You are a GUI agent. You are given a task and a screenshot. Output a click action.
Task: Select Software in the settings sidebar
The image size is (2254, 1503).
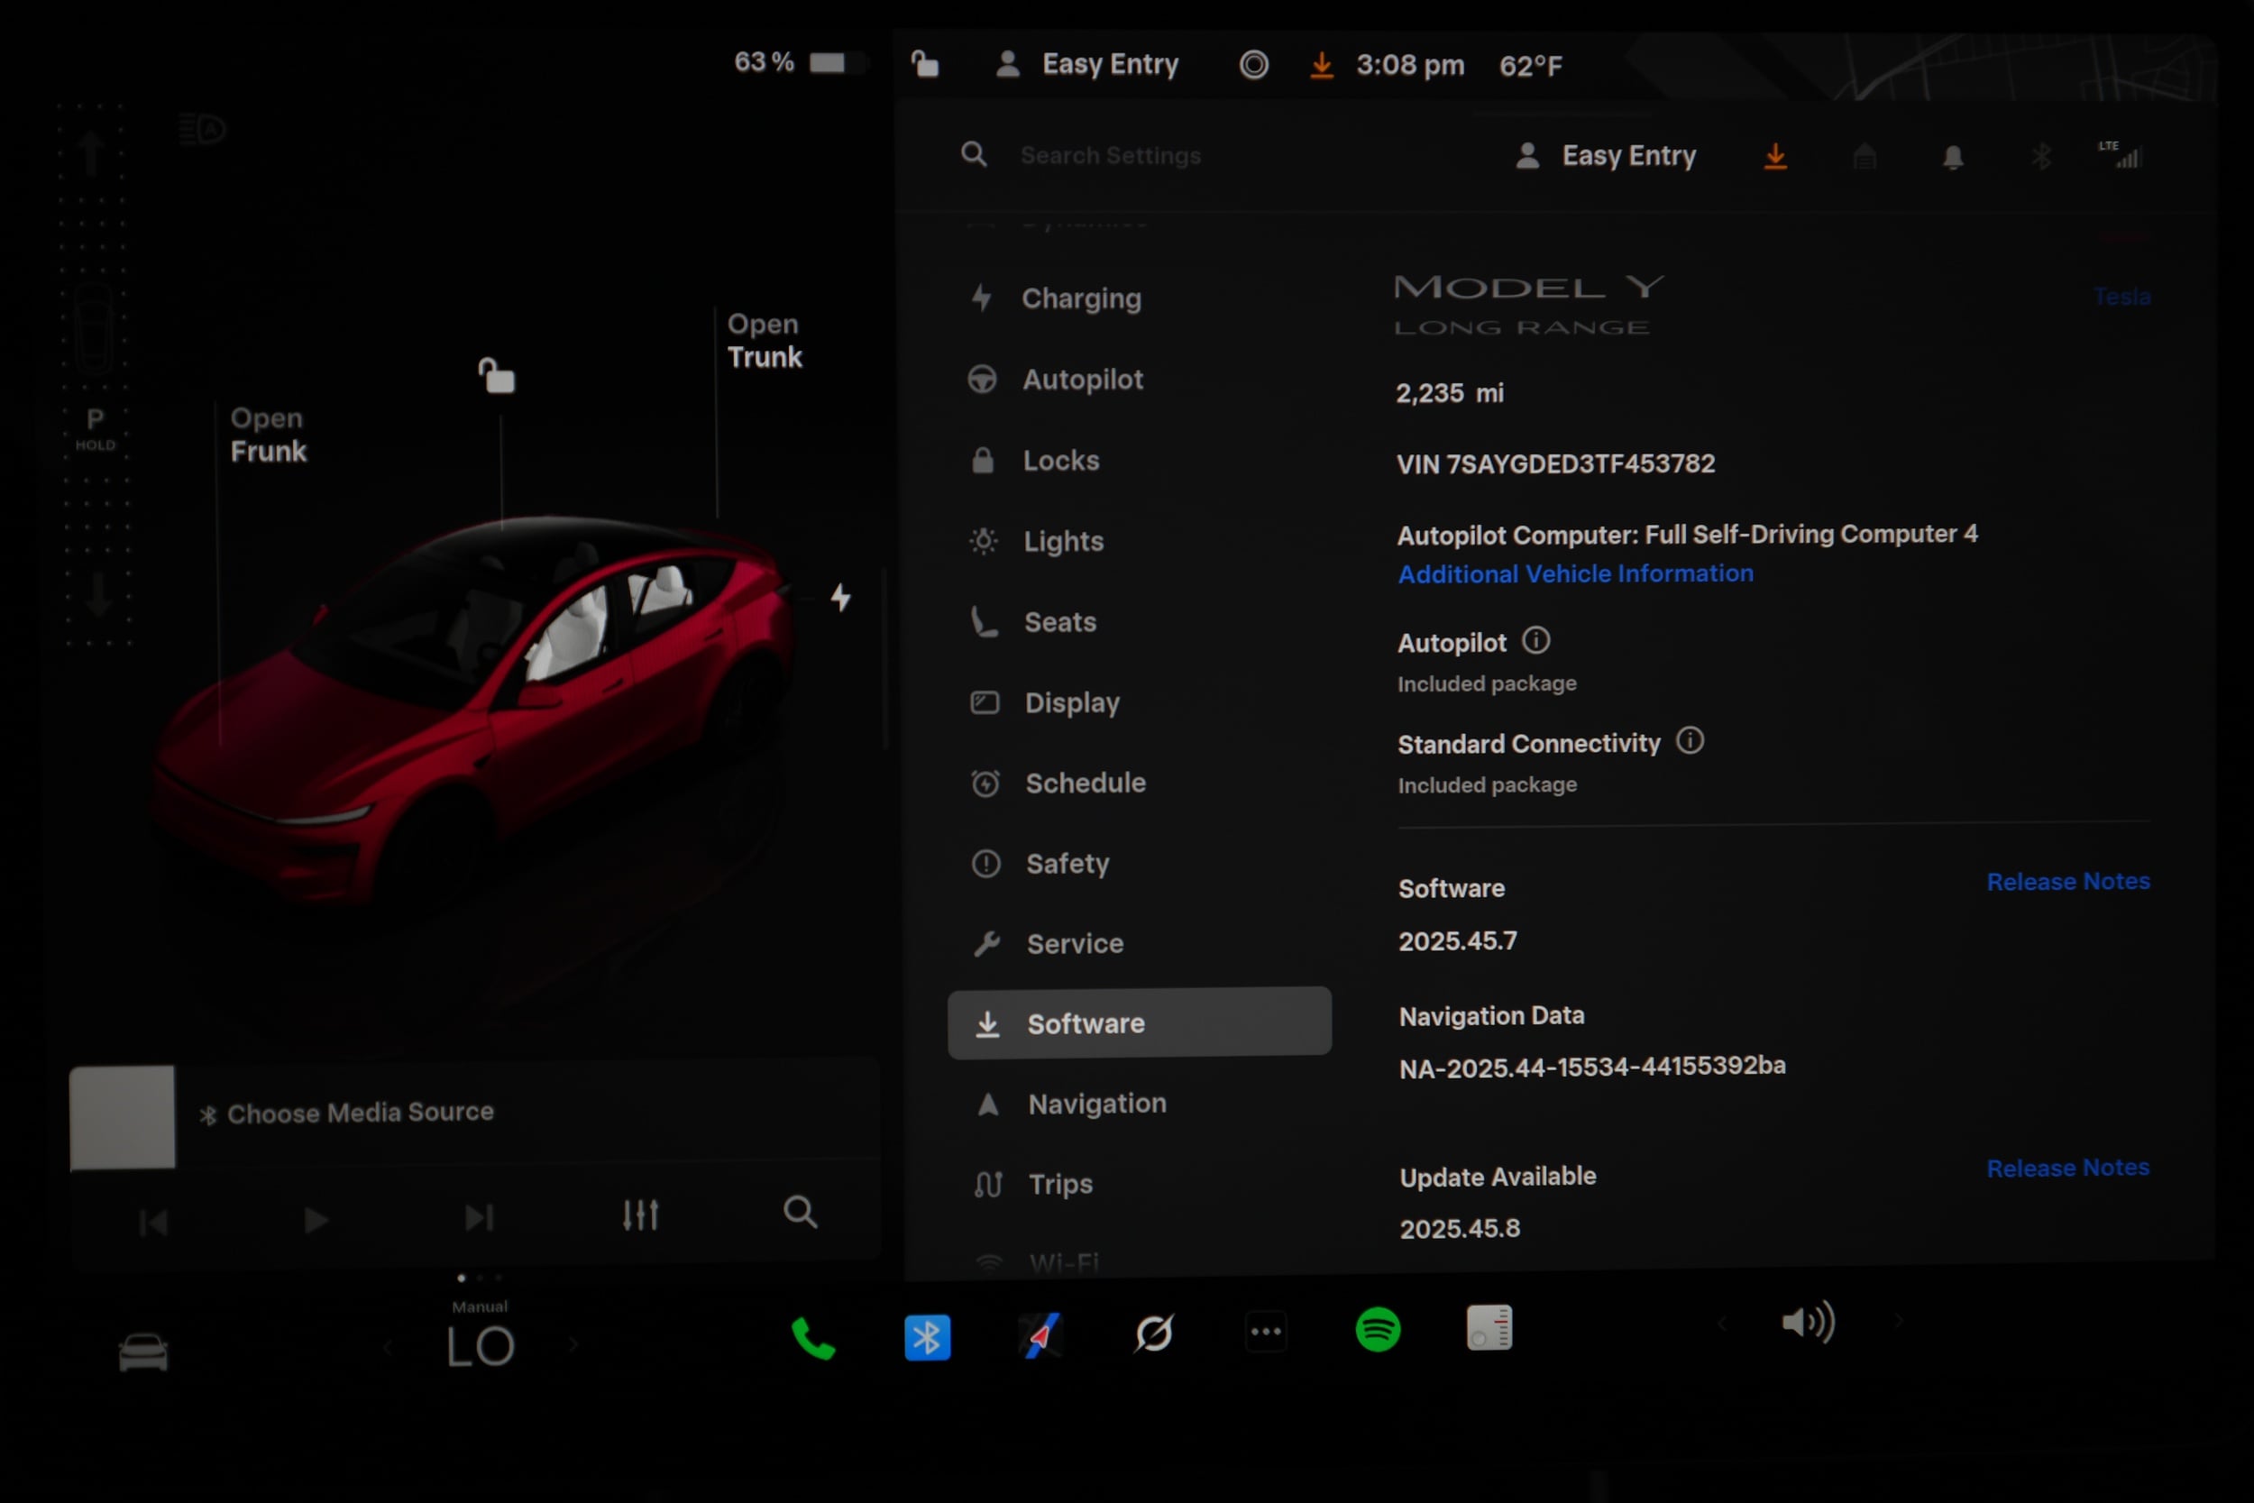(1085, 1022)
